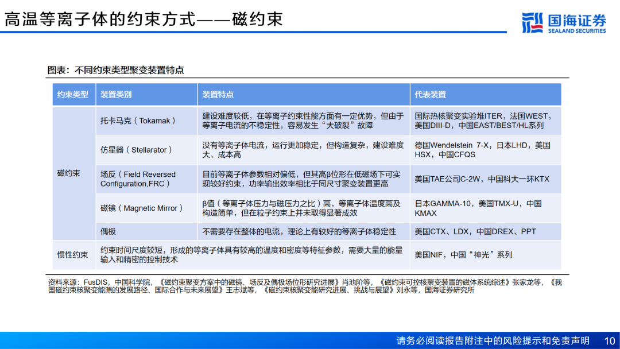This screenshot has width=620, height=349.
Task: Click the 装置特点 column header
Action: point(304,95)
